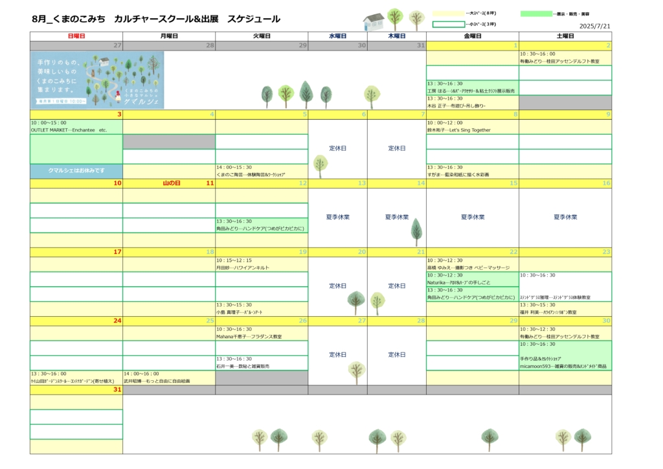Click the 角田みどり ハンドケア entry on the 22nd
Screen dimensions: 663x469
click(x=471, y=297)
